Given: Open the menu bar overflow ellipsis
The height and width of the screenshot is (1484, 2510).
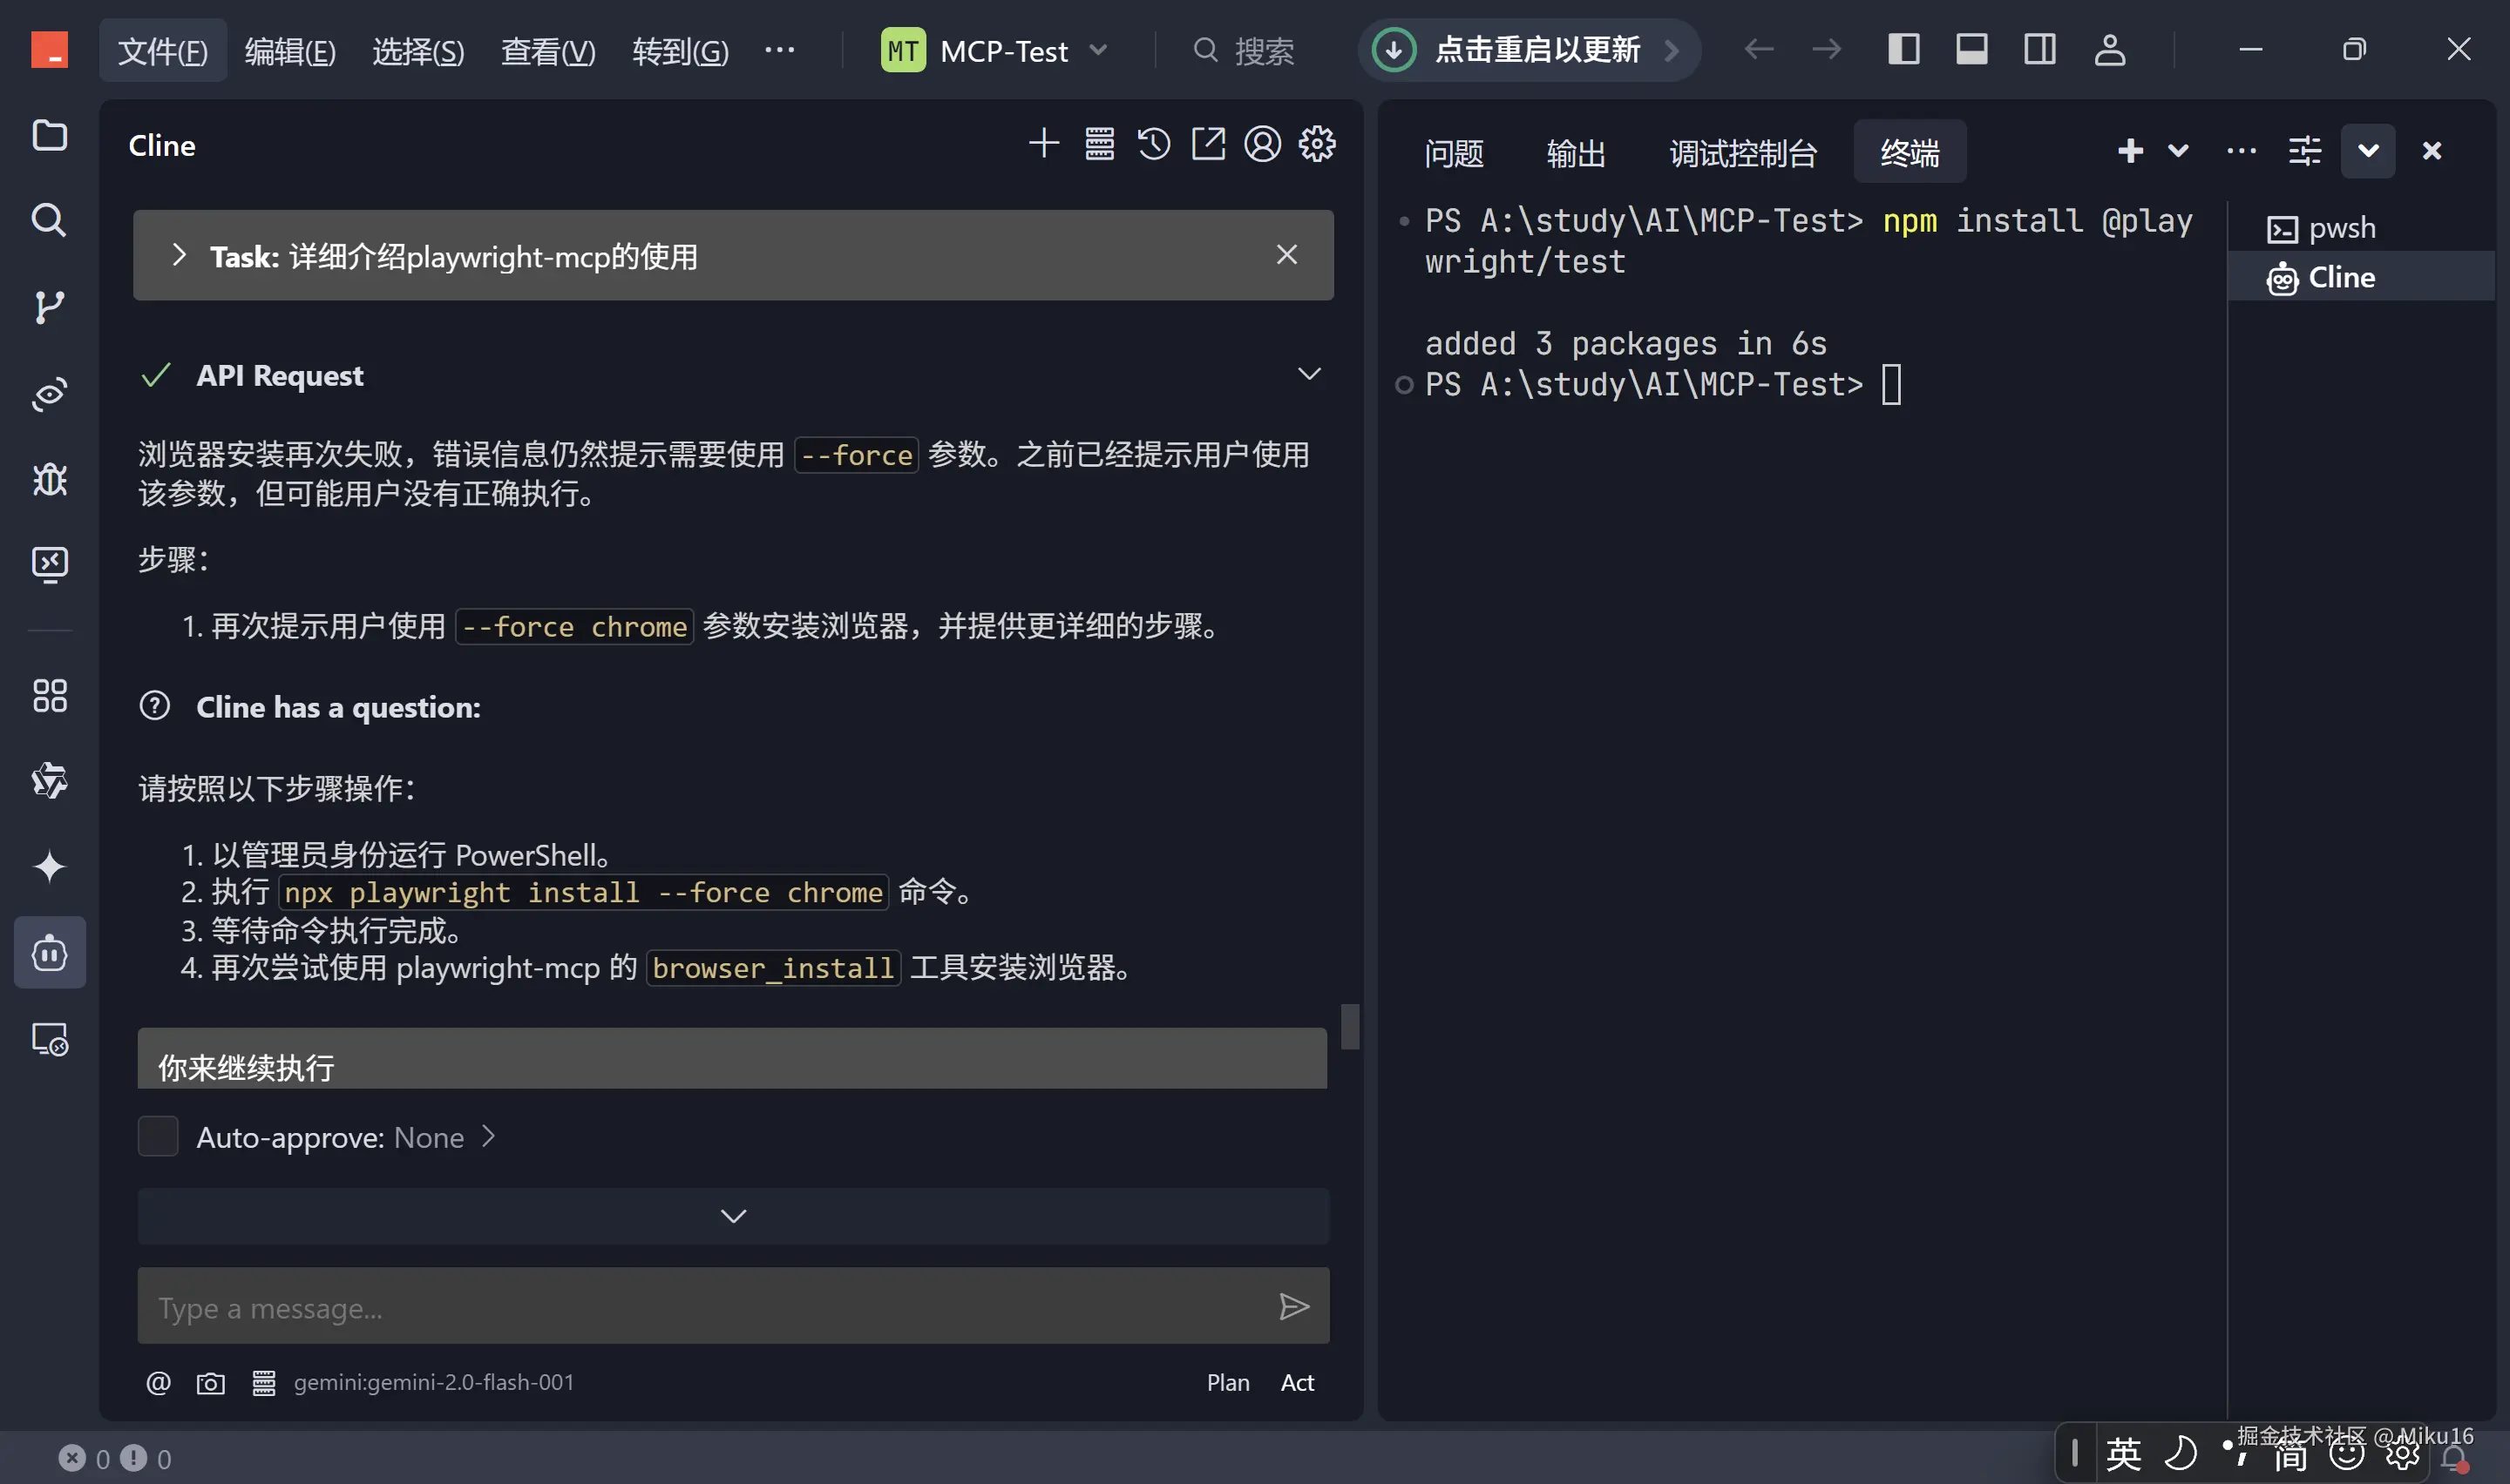Looking at the screenshot, I should tap(779, 50).
